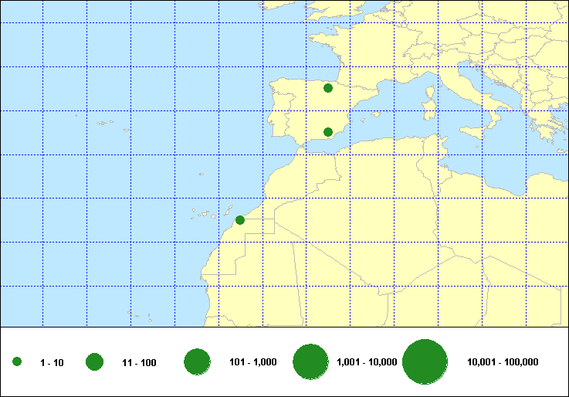Click the legend circle for 101 - 1,000
This screenshot has height=397, width=569.
tap(198, 361)
